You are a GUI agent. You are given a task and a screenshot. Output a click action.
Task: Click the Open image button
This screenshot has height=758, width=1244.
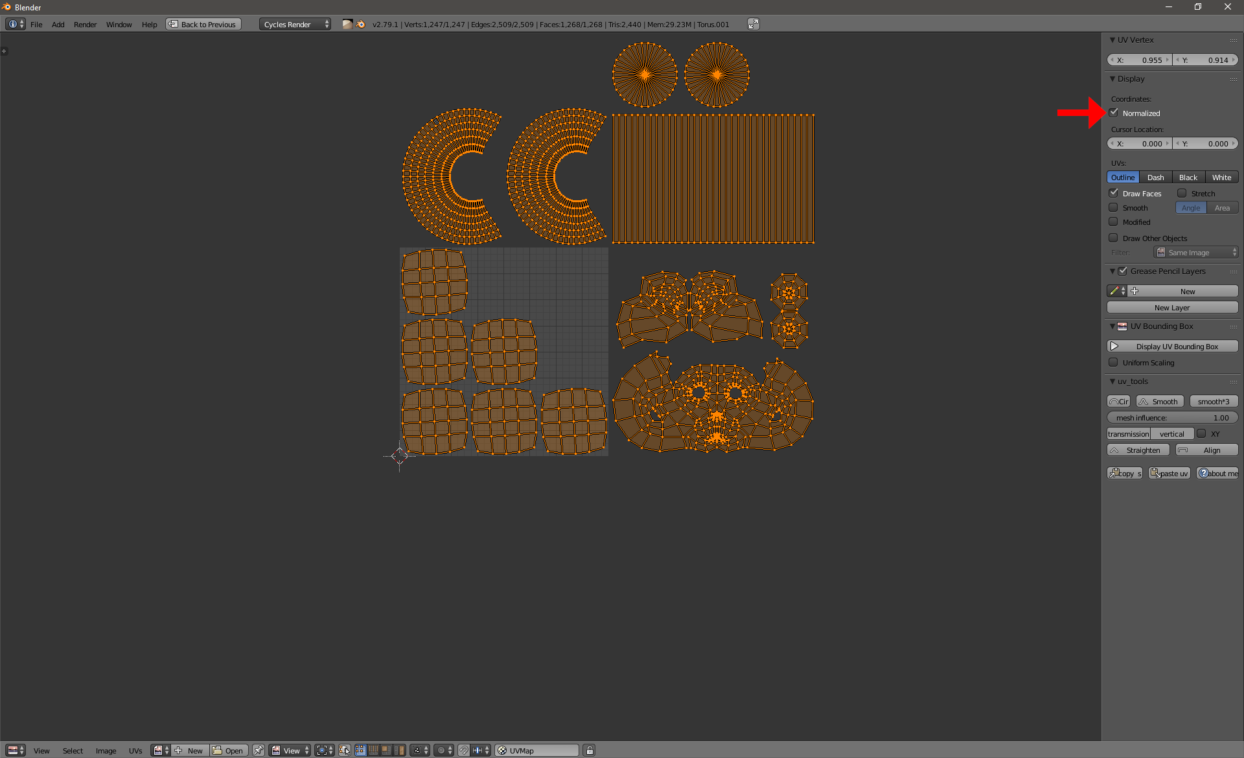(229, 750)
